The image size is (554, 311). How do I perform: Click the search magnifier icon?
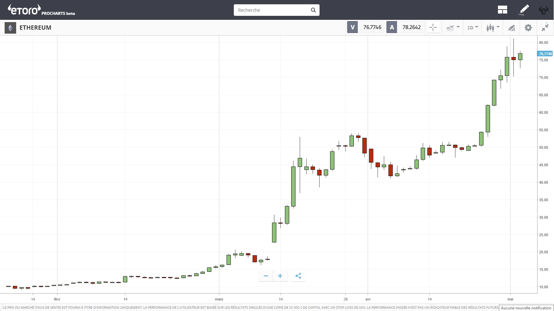click(x=313, y=10)
